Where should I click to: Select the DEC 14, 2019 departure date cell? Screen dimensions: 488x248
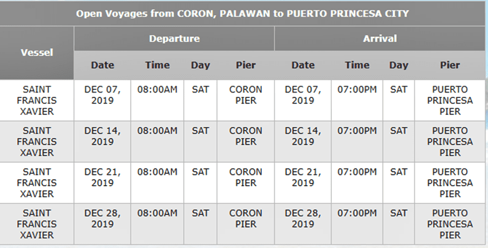click(102, 136)
